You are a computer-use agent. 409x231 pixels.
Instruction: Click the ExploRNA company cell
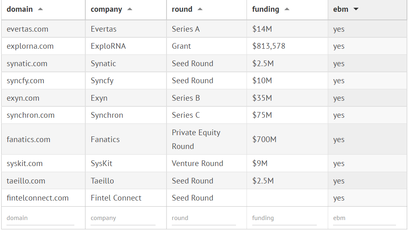pyautogui.click(x=108, y=46)
